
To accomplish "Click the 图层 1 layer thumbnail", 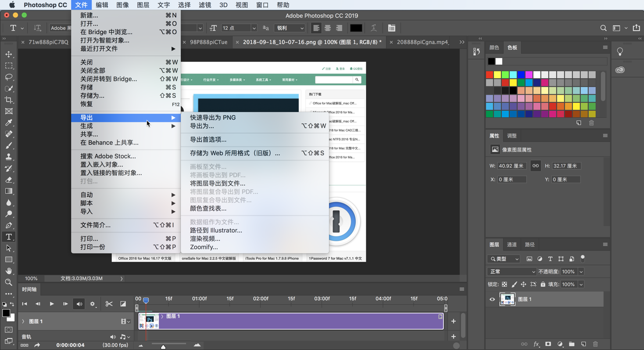I will tap(508, 299).
